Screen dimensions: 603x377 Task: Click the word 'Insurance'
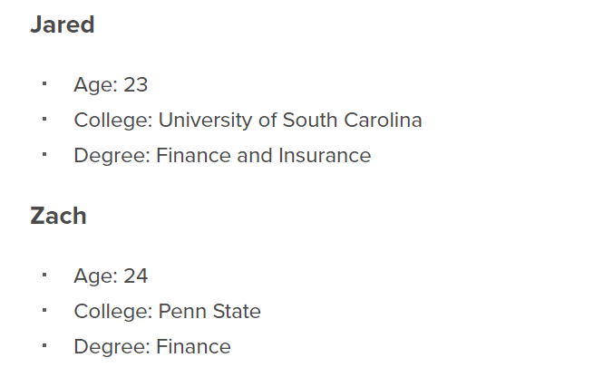[x=325, y=156]
